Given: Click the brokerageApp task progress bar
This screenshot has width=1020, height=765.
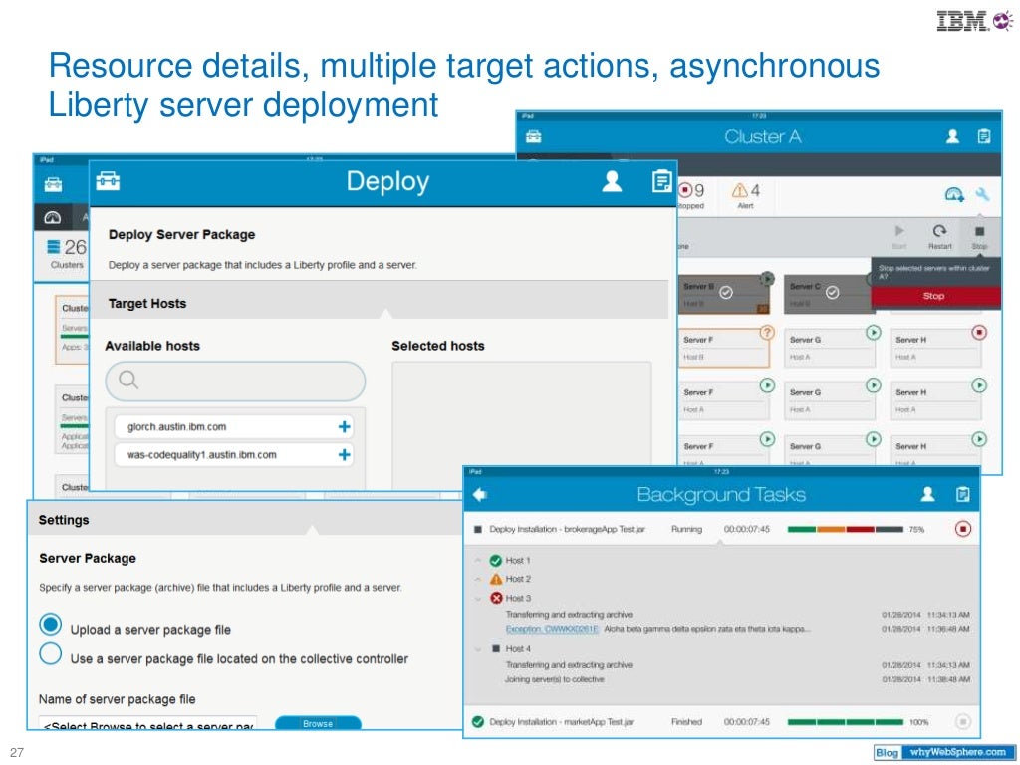Looking at the screenshot, I should [x=845, y=530].
